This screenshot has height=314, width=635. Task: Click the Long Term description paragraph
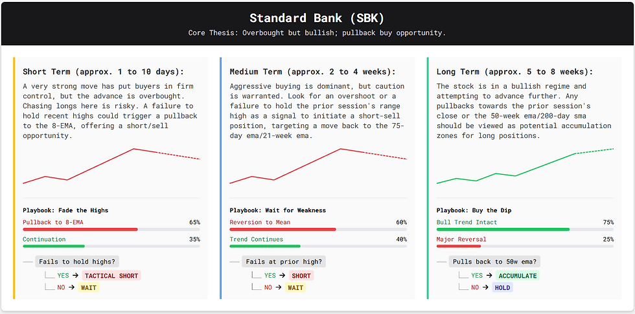pyautogui.click(x=524, y=111)
